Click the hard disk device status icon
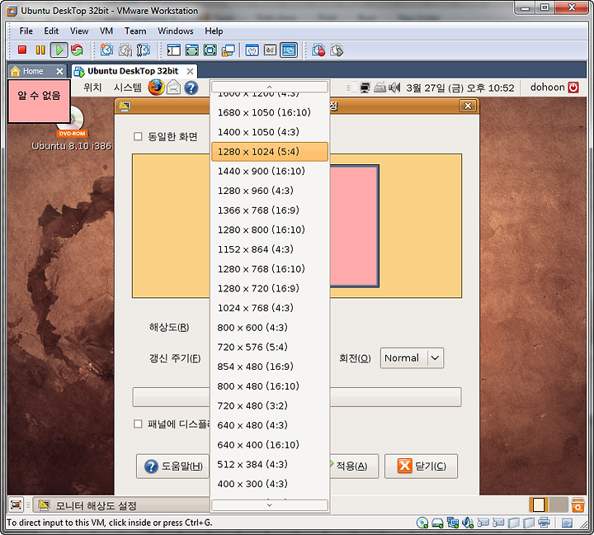The image size is (594, 535). pos(437,523)
